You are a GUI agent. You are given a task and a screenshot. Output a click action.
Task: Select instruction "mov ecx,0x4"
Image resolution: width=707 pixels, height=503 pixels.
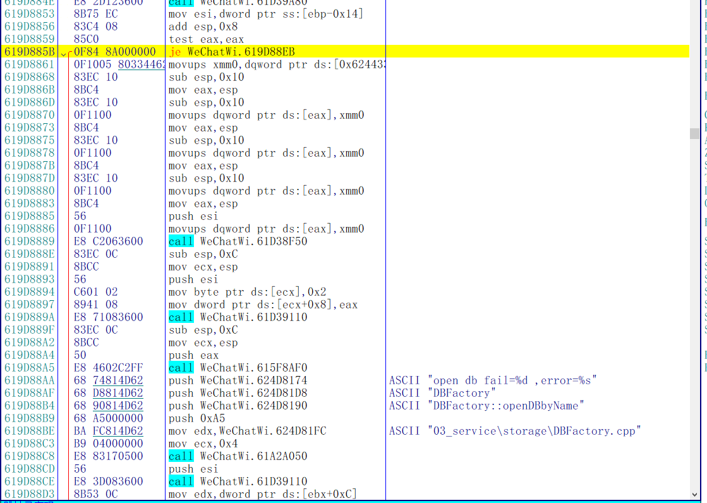(x=203, y=444)
